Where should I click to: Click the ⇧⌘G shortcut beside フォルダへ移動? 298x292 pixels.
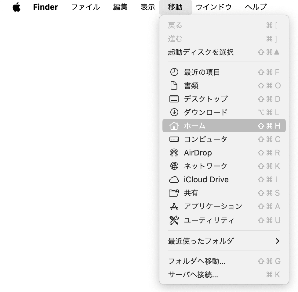pyautogui.click(x=269, y=261)
